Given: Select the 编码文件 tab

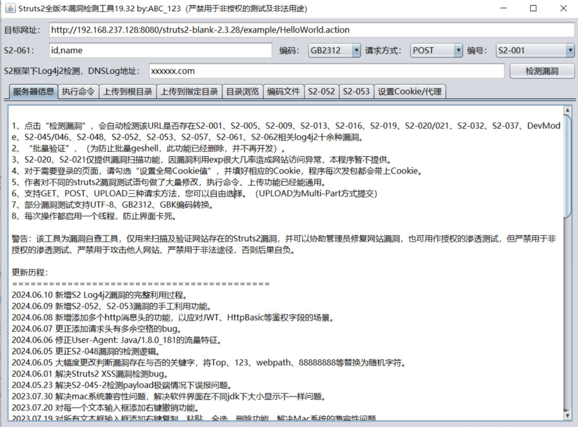Looking at the screenshot, I should point(284,91).
